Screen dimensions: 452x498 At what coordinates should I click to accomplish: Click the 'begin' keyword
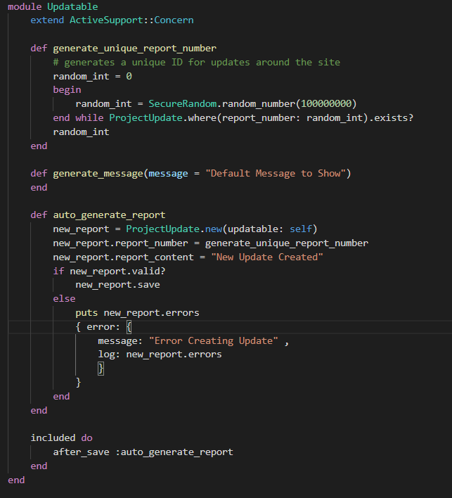click(x=67, y=90)
